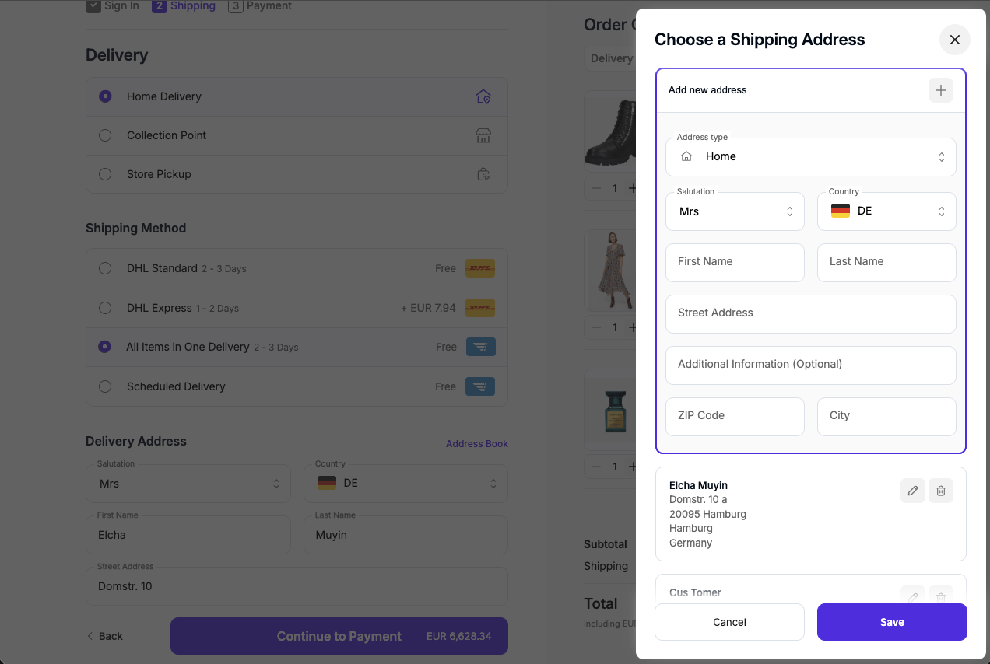990x664 pixels.
Task: Click the Collection Point store icon
Action: (x=483, y=135)
